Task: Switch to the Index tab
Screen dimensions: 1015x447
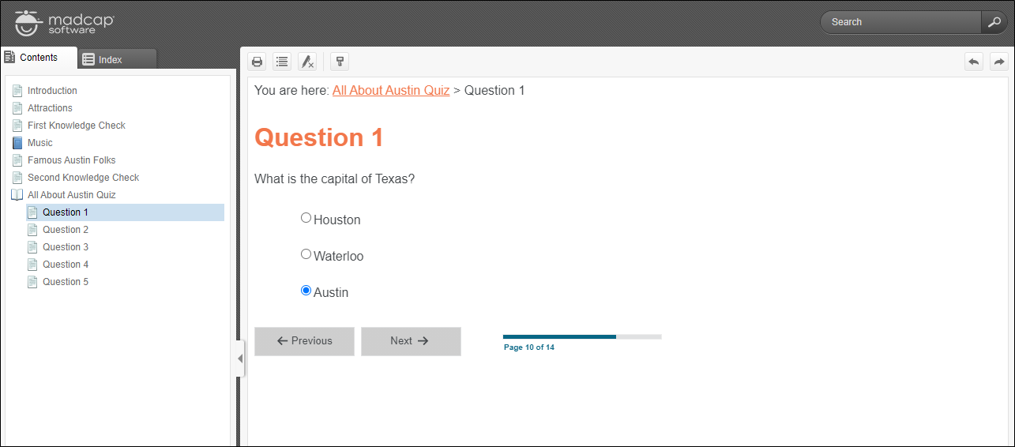Action: point(117,59)
